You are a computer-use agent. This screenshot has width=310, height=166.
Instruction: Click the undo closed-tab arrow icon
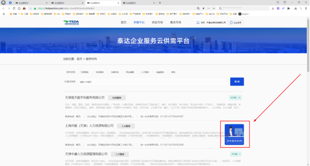click(x=301, y=8)
